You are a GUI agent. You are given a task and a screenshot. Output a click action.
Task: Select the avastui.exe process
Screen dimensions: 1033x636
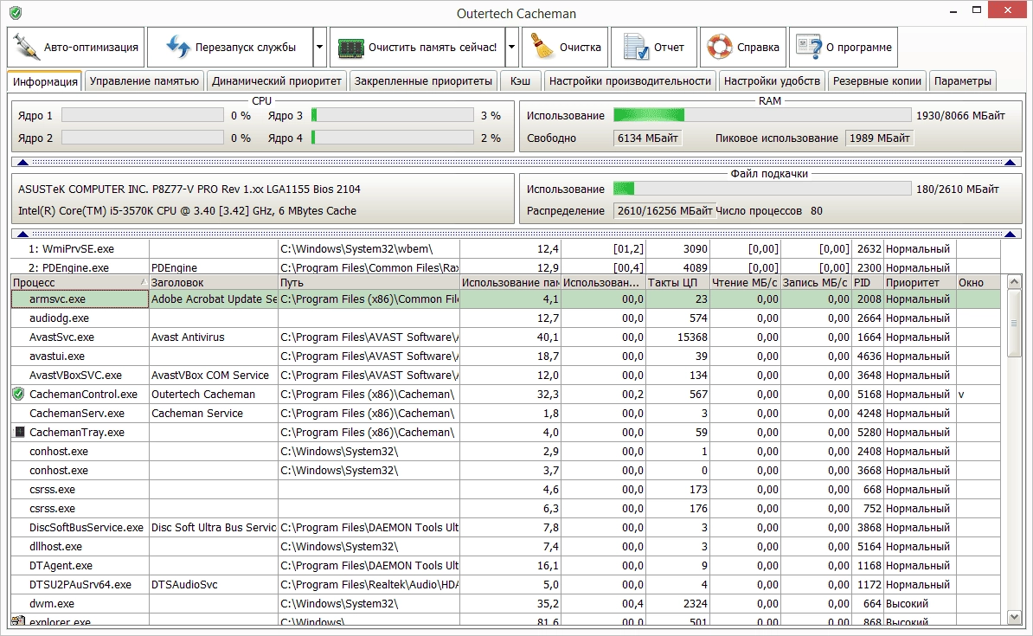505,357
